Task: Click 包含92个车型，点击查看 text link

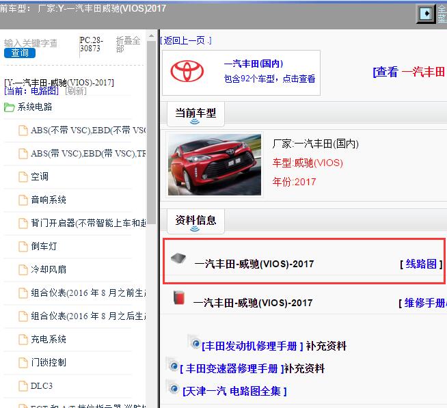Action: (x=269, y=79)
